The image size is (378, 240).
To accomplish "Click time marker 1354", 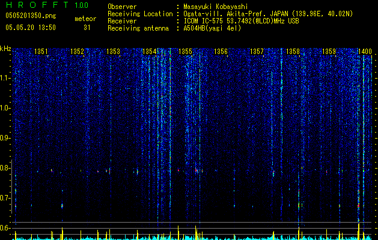I will point(149,51).
